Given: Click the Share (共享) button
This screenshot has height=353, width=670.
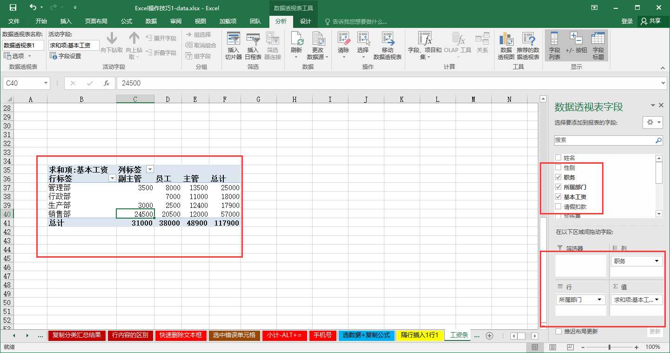Looking at the screenshot, I should [x=651, y=21].
